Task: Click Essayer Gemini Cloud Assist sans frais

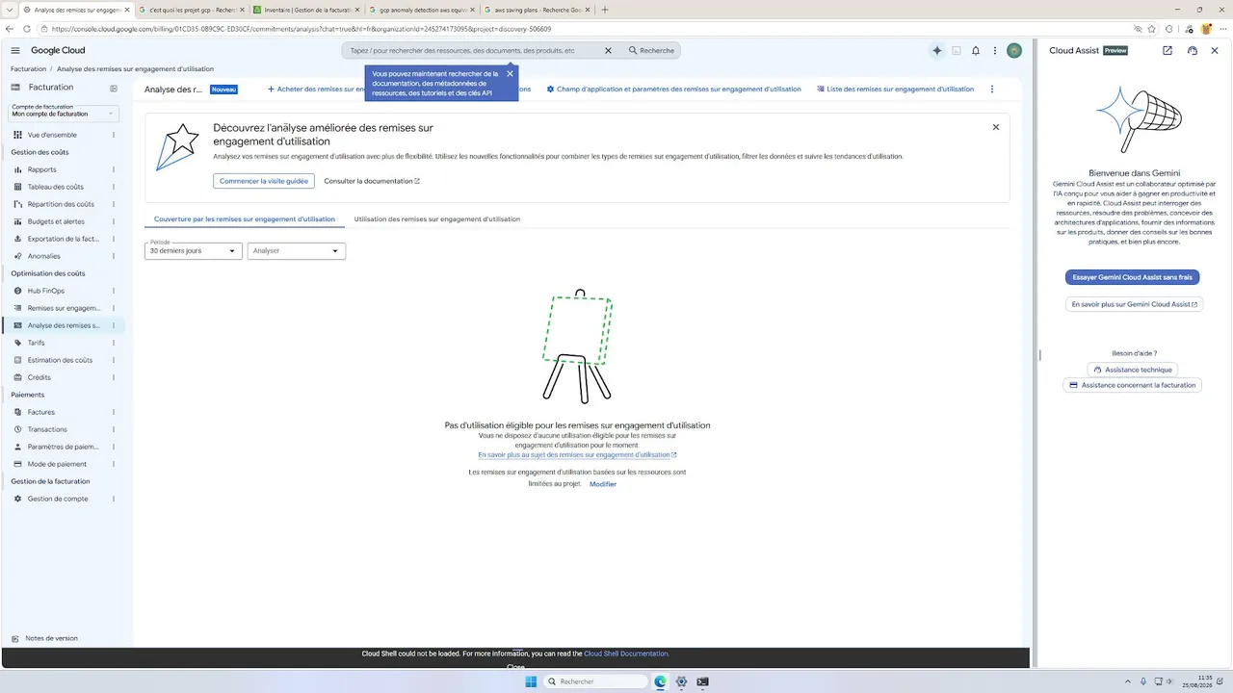Action: tap(1133, 277)
